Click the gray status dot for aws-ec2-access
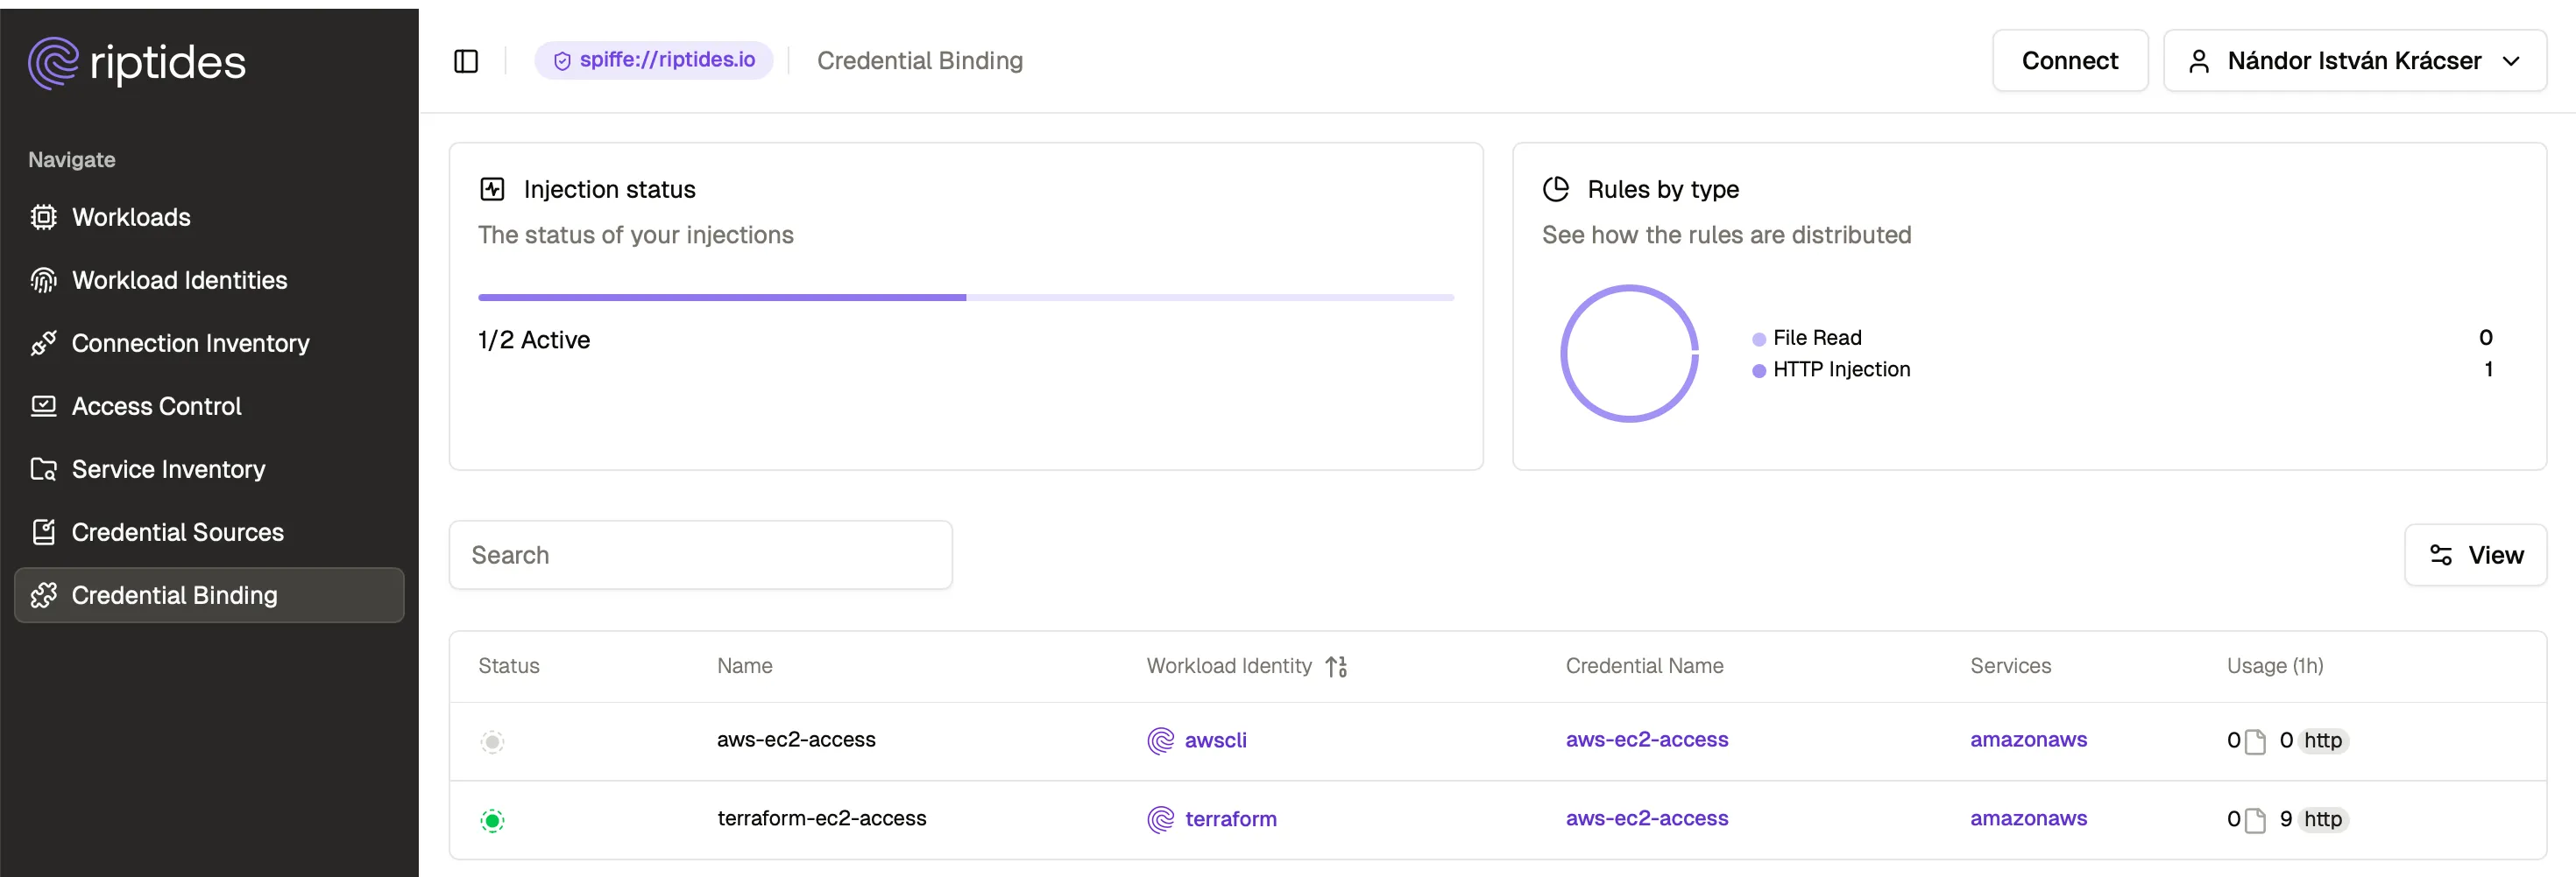The height and width of the screenshot is (877, 2576). (492, 741)
